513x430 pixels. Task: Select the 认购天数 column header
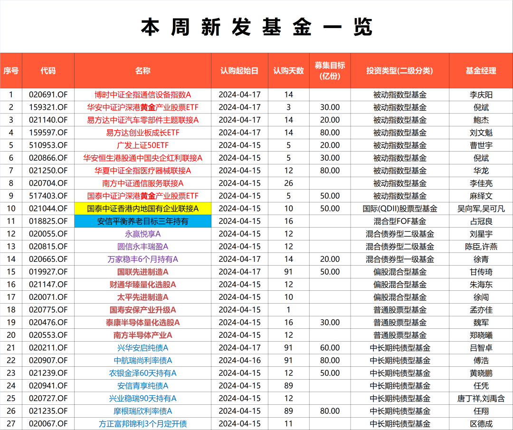pyautogui.click(x=289, y=71)
